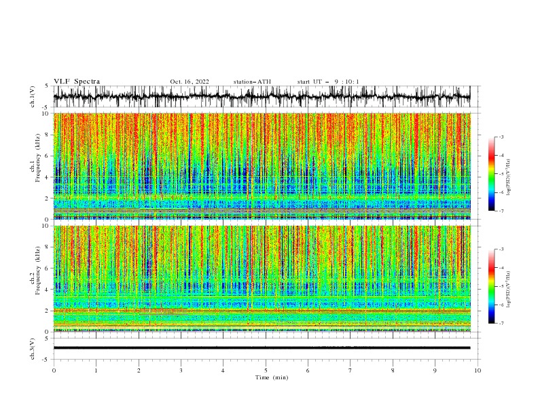
Task: Click the "station=ATH" label
Action: click(252, 82)
